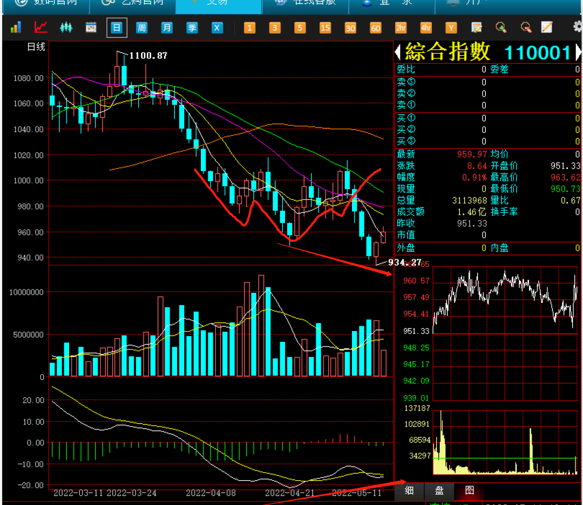This screenshot has height=505, width=583.
Task: Click the 委比 label
Action: (405, 70)
